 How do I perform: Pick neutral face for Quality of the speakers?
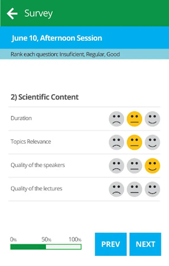click(x=134, y=166)
